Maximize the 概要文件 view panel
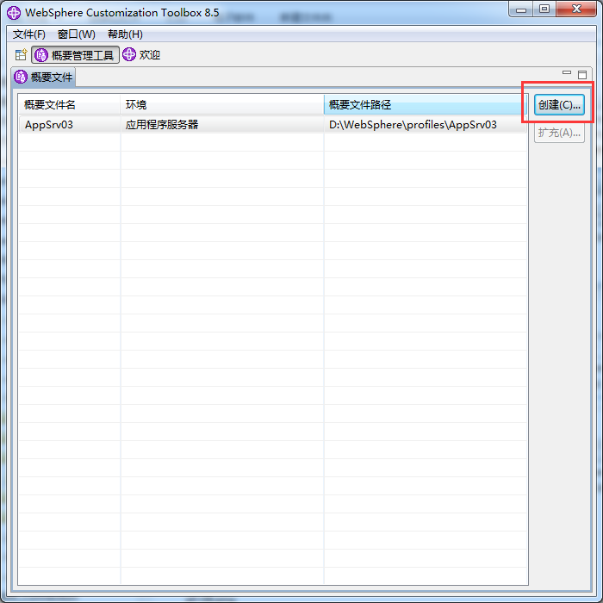The height and width of the screenshot is (603, 603). tap(582, 75)
